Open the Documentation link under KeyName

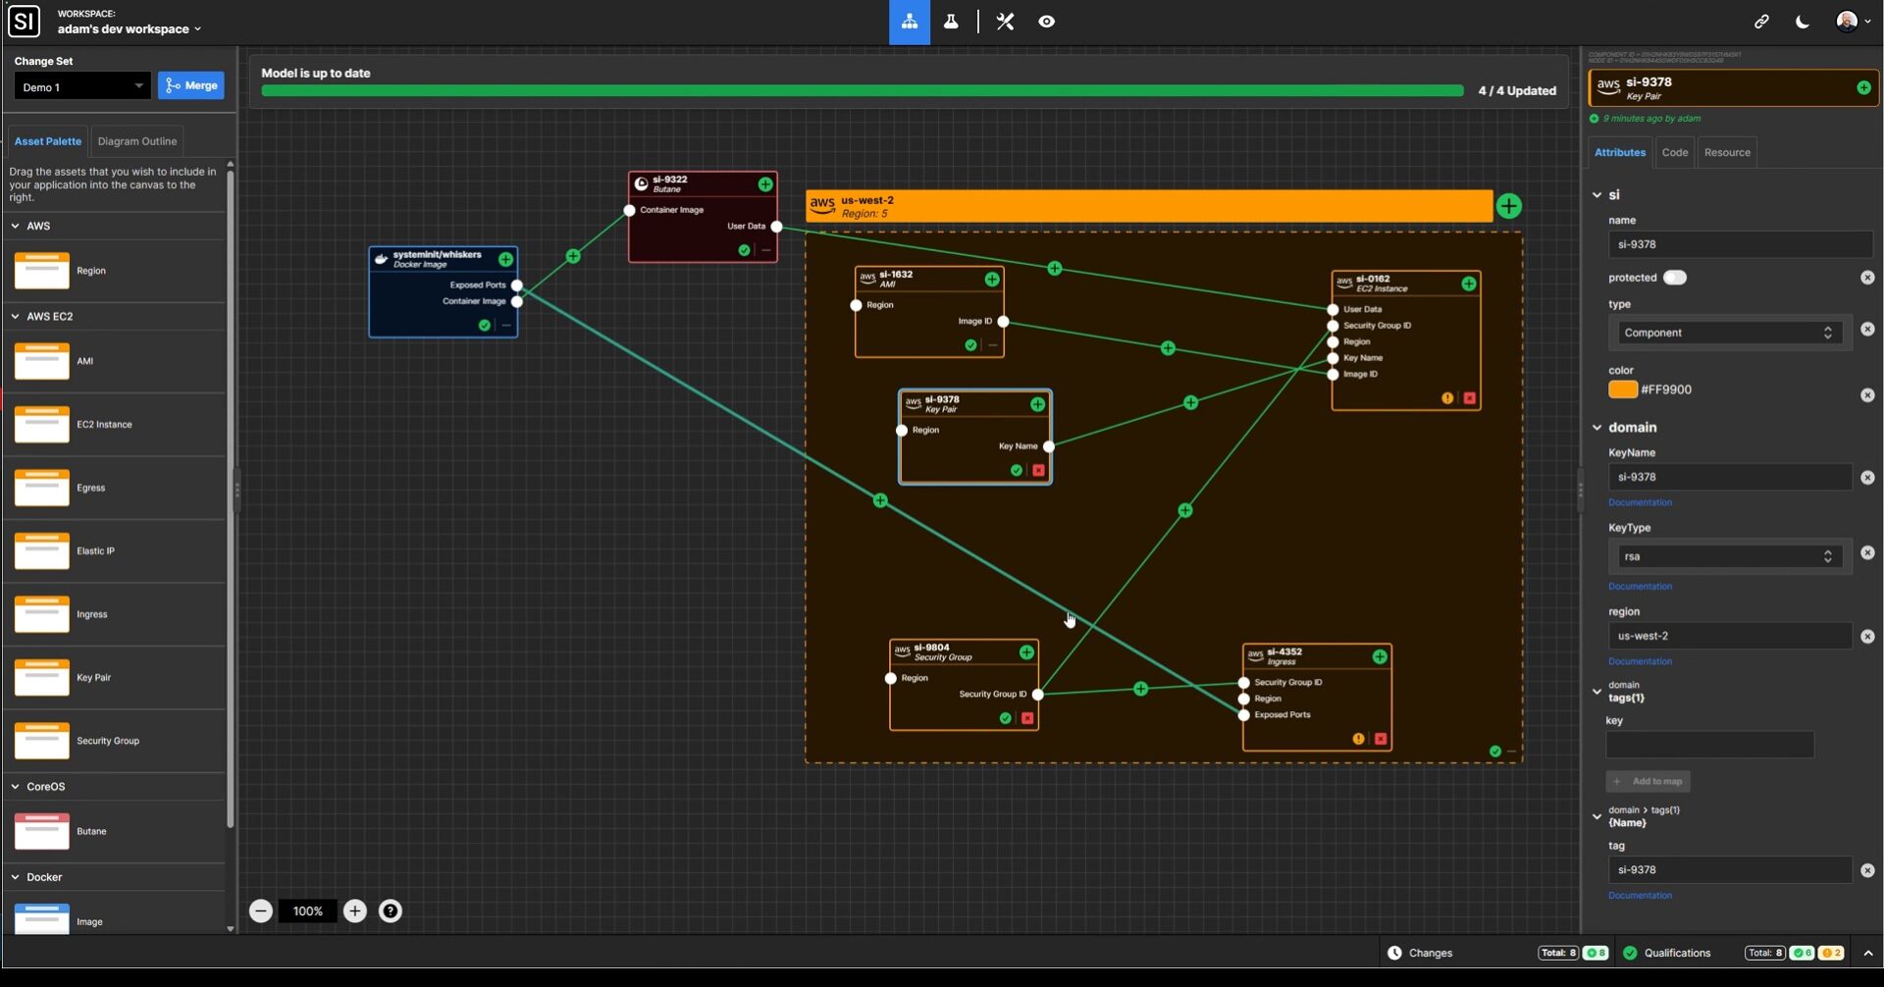pyautogui.click(x=1640, y=502)
